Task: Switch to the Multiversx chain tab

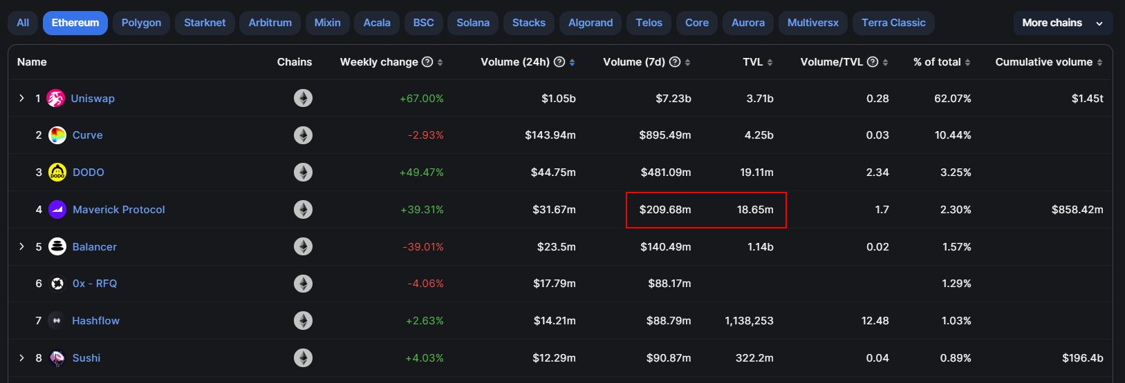Action: tap(813, 23)
